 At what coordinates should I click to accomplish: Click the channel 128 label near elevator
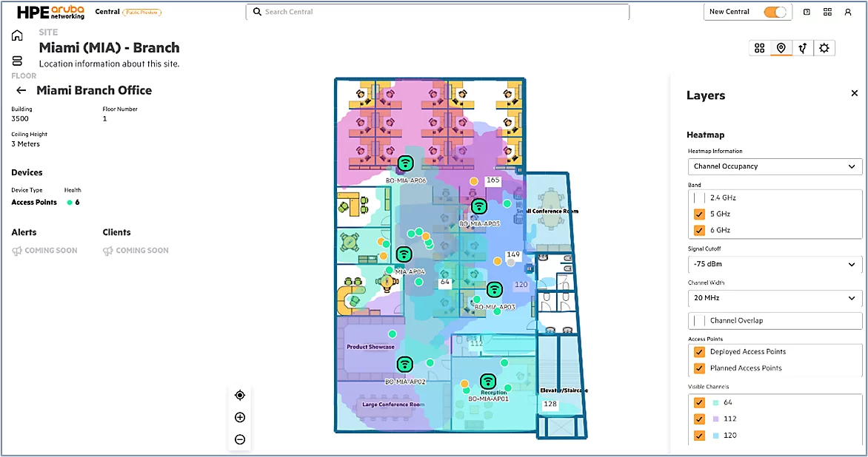click(550, 404)
